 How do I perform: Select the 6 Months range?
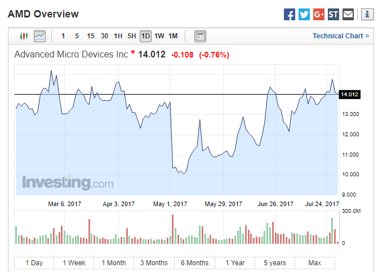coord(195,263)
